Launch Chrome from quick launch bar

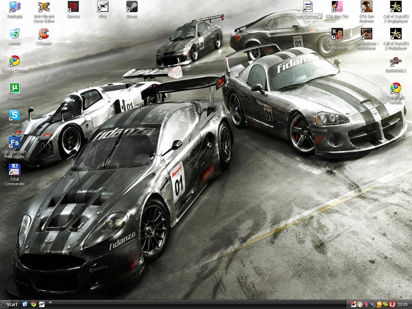pos(34,304)
